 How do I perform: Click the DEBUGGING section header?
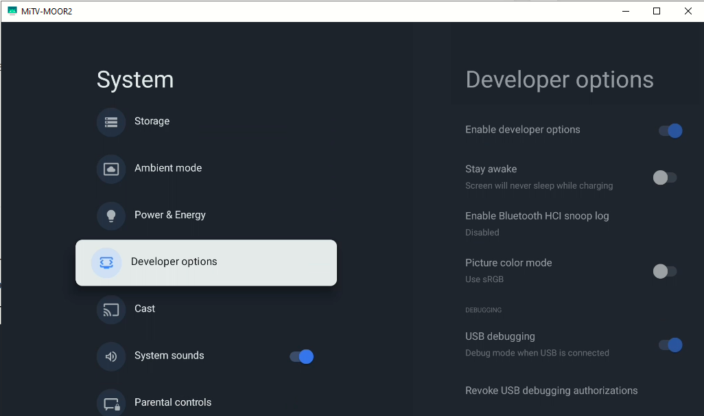click(483, 310)
